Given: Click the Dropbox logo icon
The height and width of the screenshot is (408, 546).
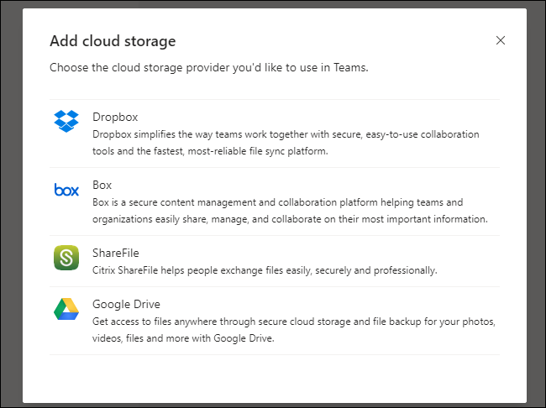Looking at the screenshot, I should coord(66,121).
